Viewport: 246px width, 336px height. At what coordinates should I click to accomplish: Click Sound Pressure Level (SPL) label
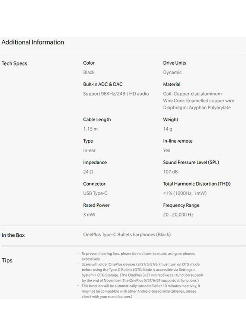191,162
